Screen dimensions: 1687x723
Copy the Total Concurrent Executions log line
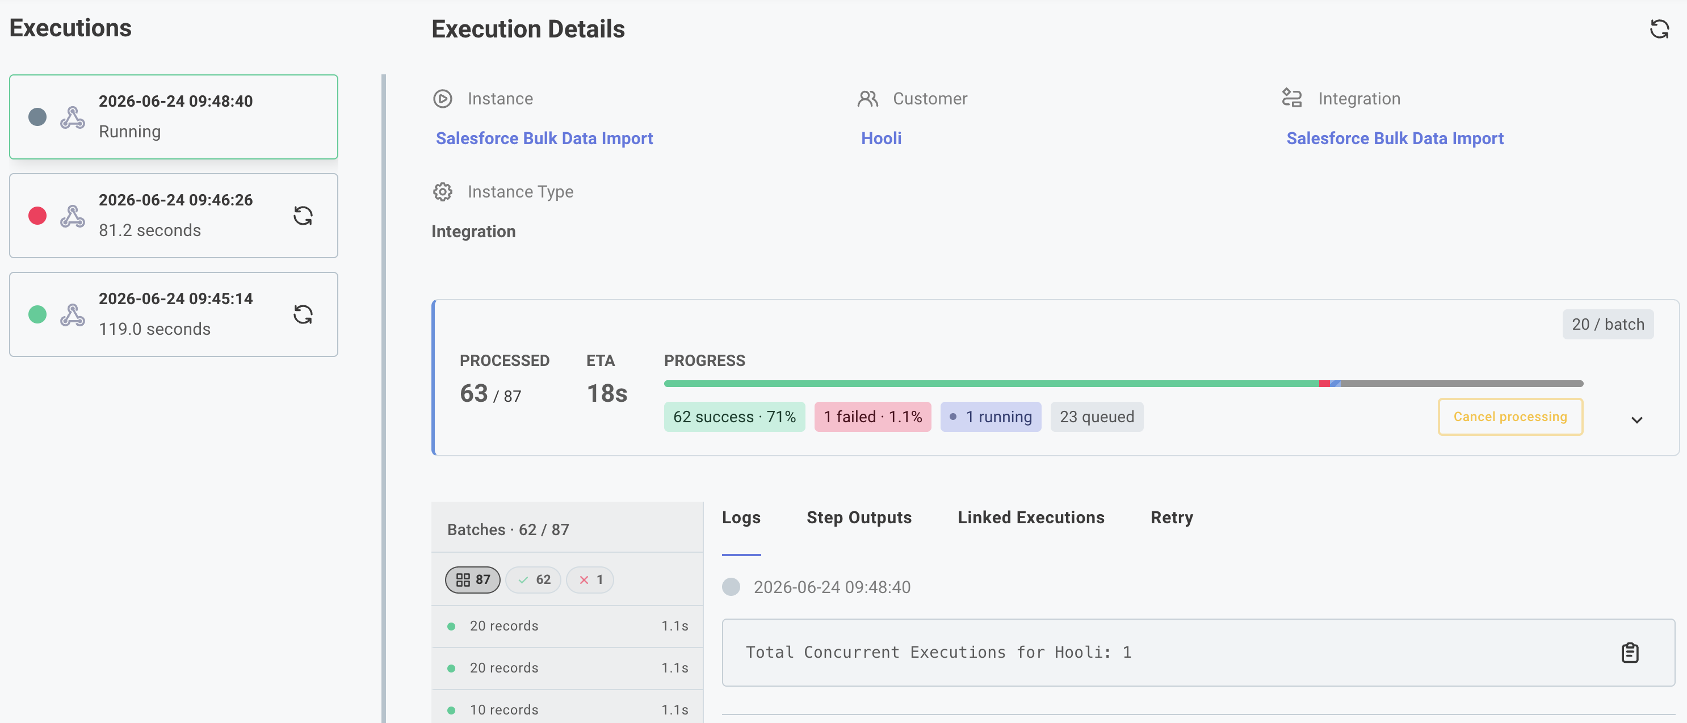[x=1629, y=652]
